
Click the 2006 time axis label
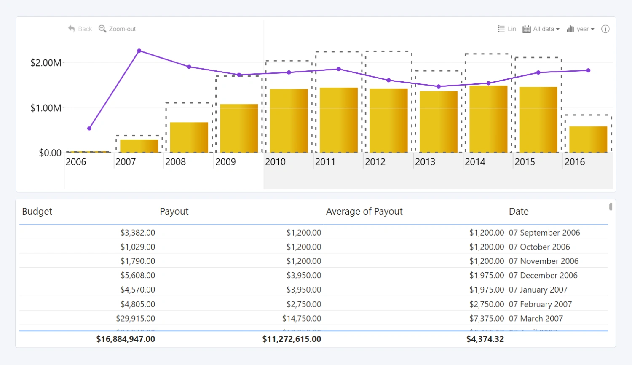[x=76, y=162]
